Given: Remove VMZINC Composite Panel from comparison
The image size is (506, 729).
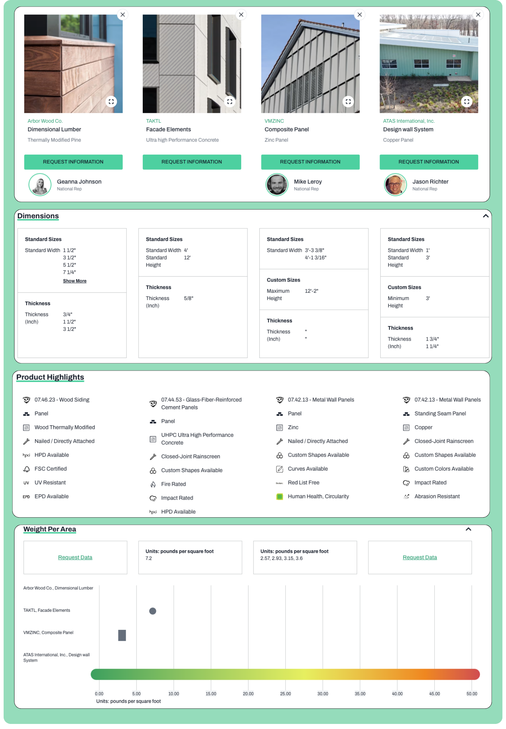Looking at the screenshot, I should [360, 15].
